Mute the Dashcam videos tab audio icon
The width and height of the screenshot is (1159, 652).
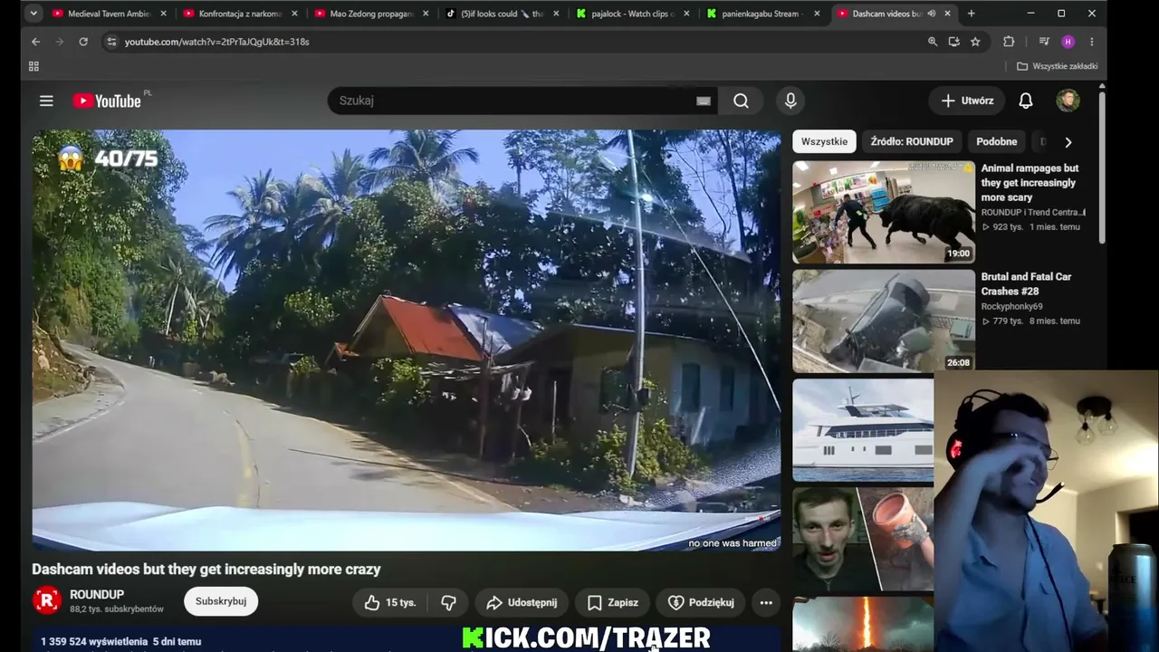coord(932,14)
